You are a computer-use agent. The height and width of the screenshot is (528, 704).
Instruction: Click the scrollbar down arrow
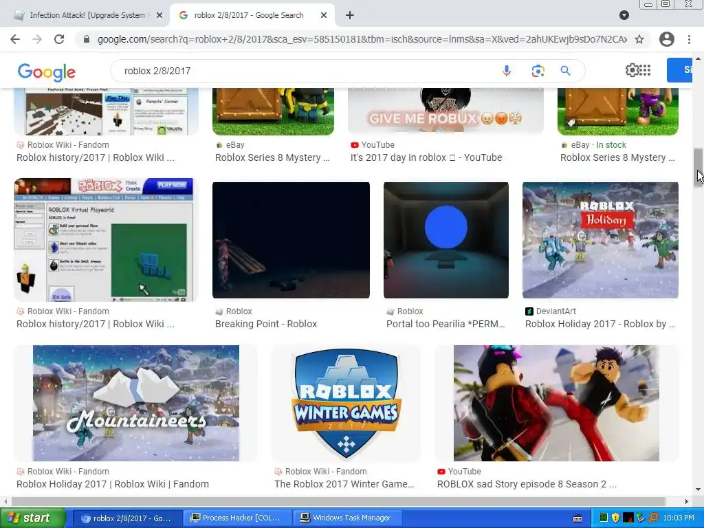[x=698, y=489]
